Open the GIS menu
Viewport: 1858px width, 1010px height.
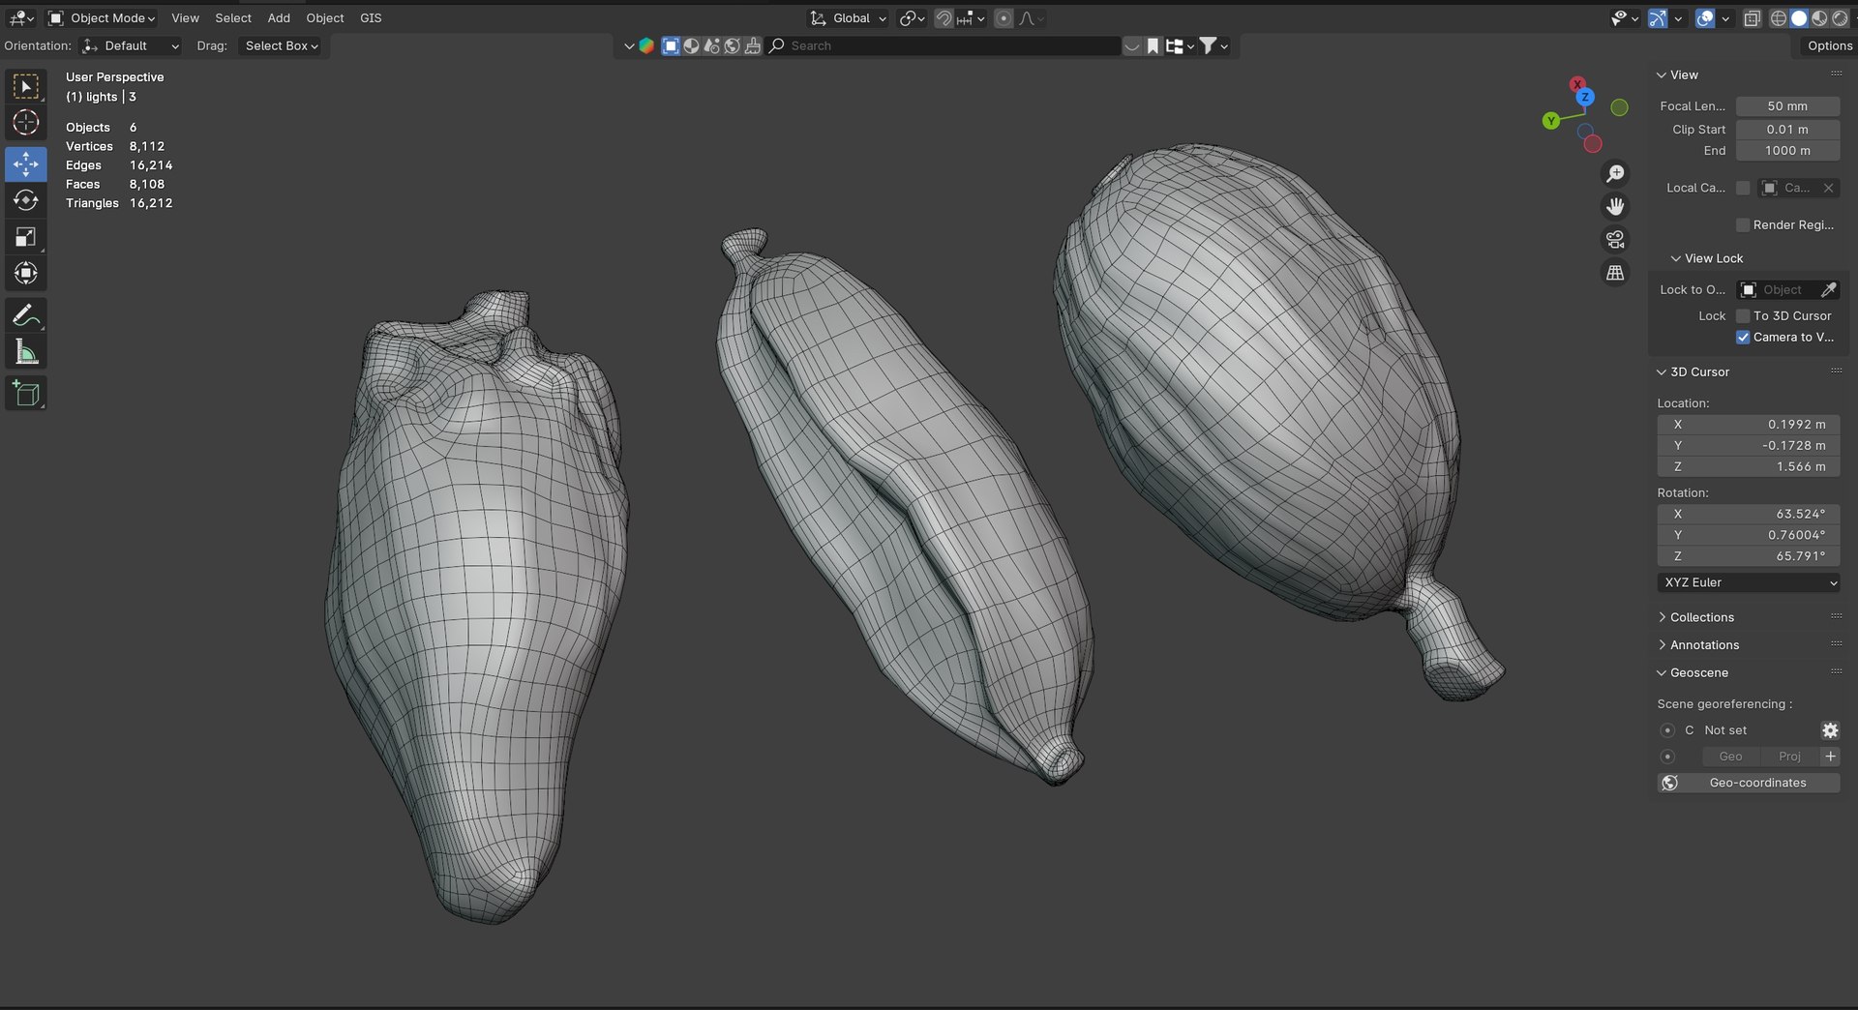[371, 18]
